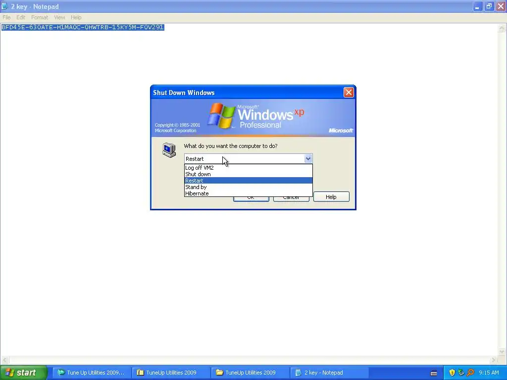Click the keyboard icon on taskbar

[x=434, y=373]
